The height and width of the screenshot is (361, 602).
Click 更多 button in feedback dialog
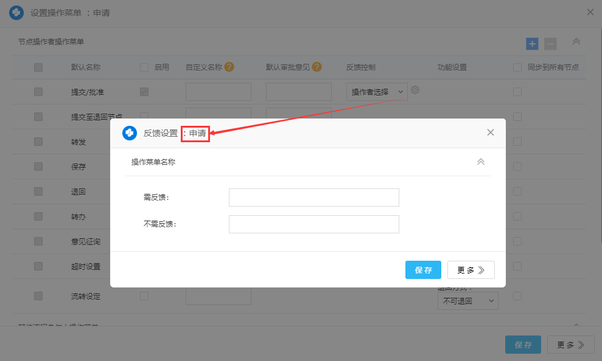pyautogui.click(x=471, y=270)
